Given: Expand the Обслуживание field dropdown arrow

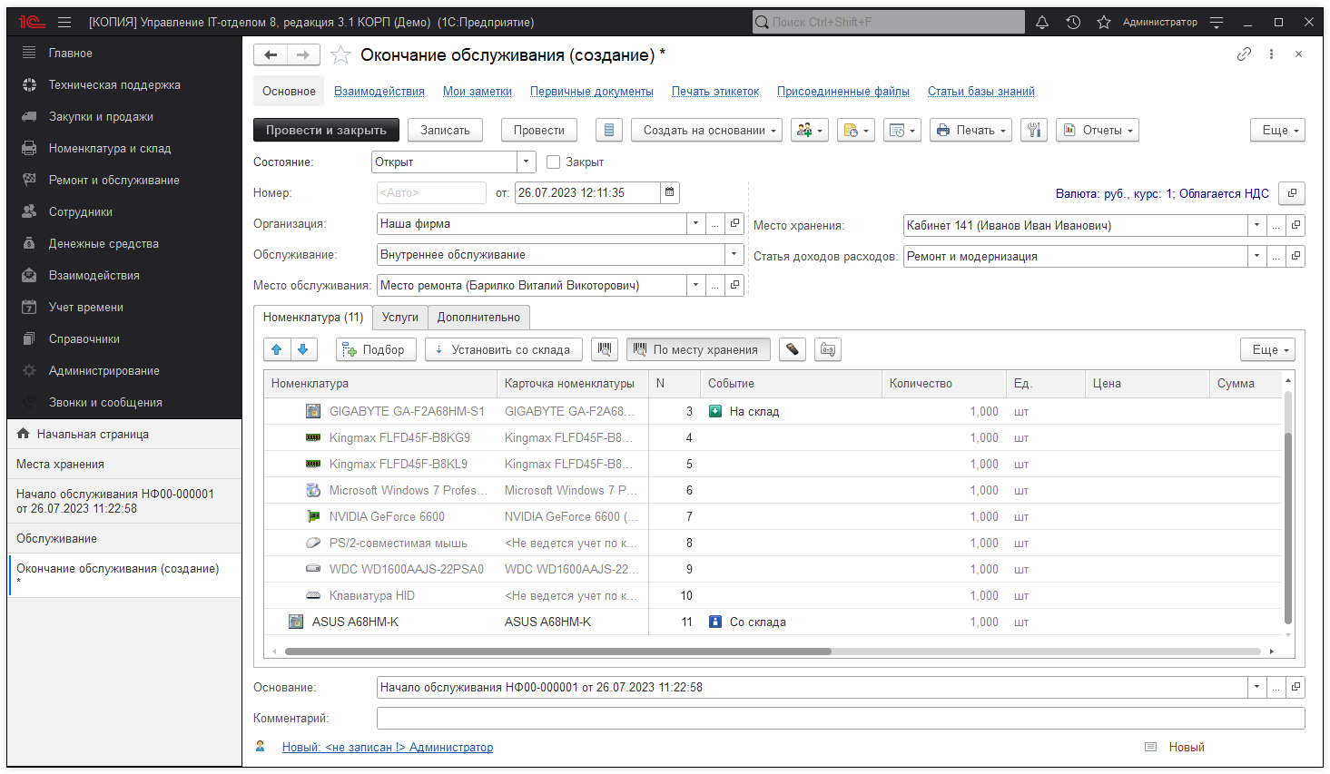Looking at the screenshot, I should click(734, 255).
